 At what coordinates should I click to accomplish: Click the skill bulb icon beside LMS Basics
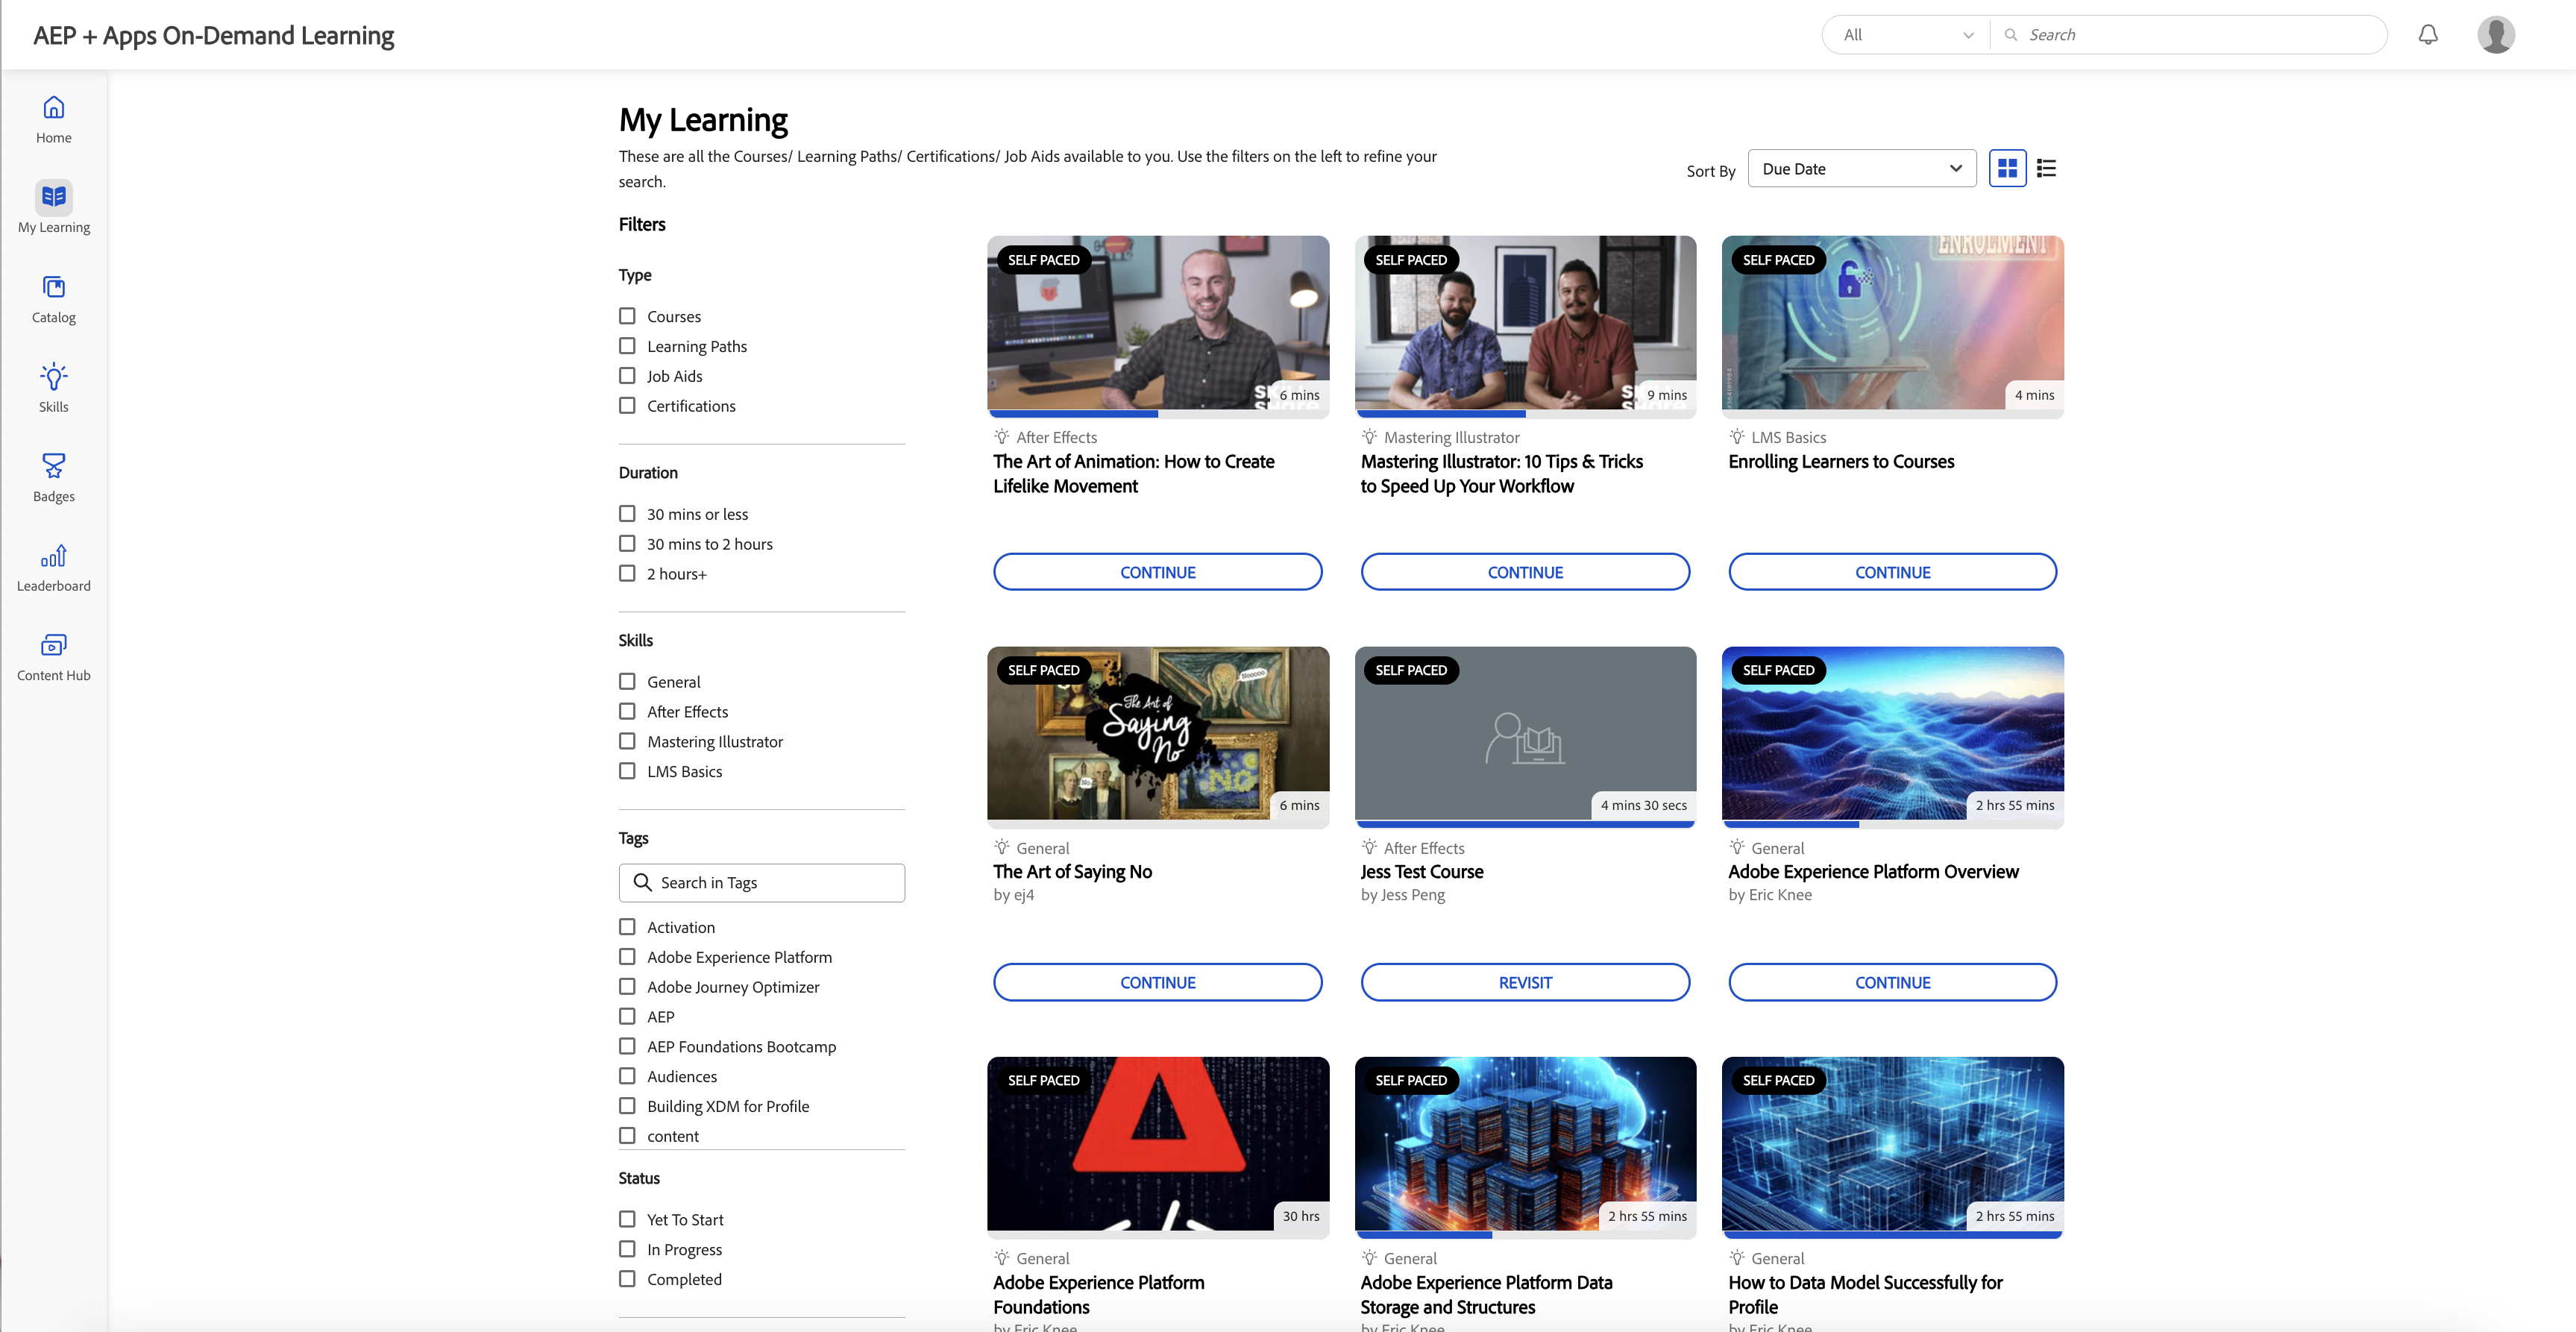click(x=1737, y=437)
